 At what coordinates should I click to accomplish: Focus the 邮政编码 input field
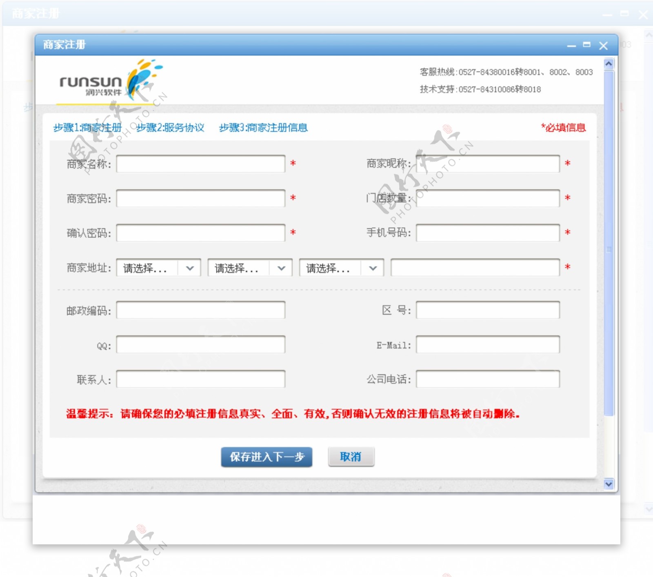coord(200,310)
